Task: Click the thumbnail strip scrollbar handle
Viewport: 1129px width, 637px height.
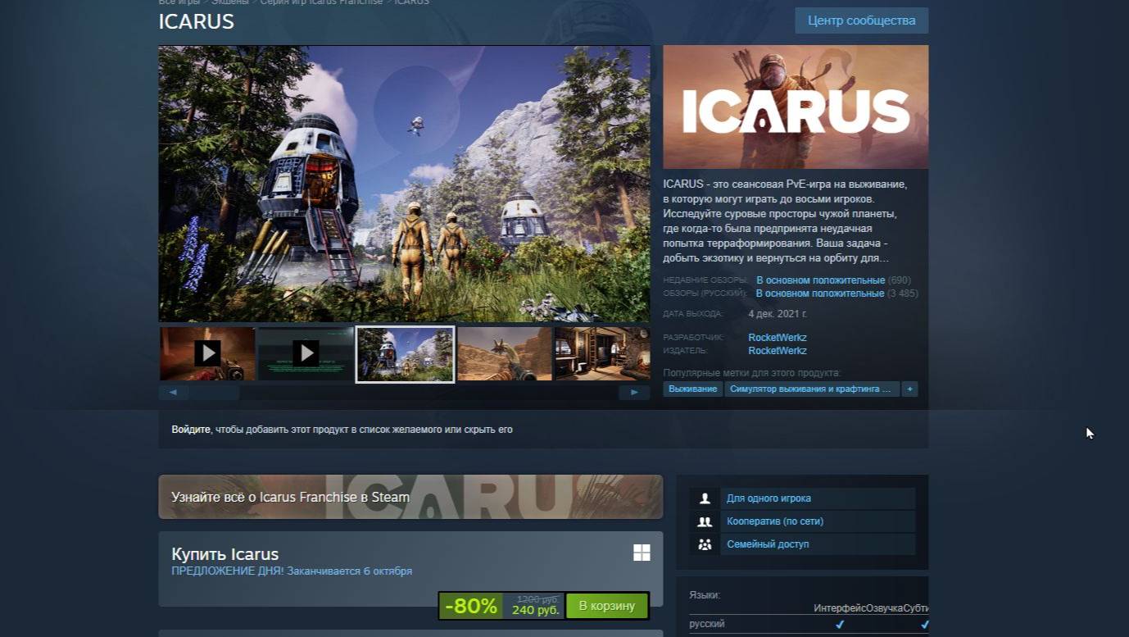Action: coord(215,393)
